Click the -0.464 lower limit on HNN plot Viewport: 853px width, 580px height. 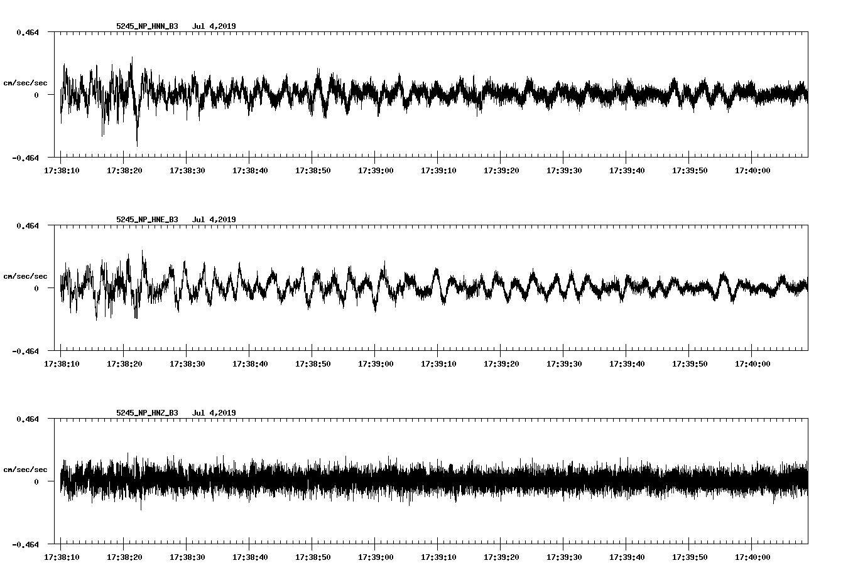coord(25,158)
